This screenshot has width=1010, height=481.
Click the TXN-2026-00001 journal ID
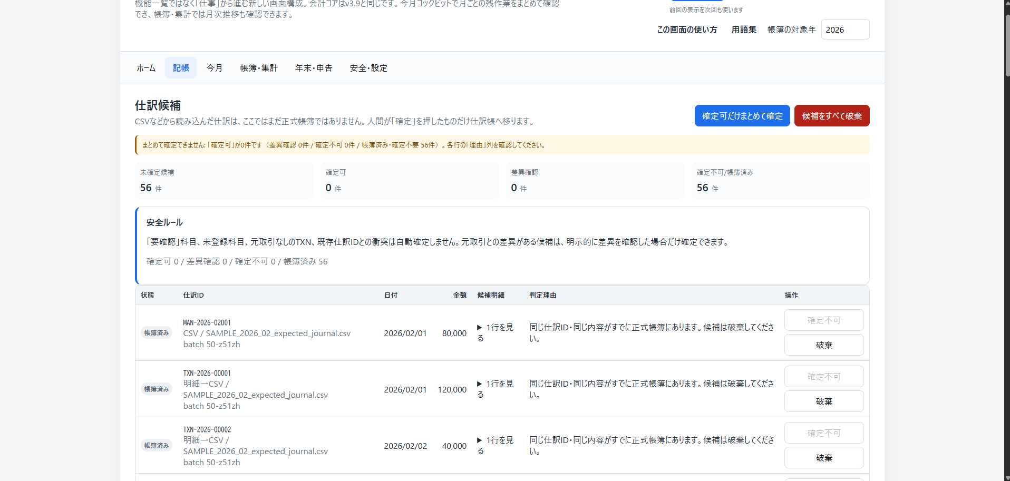(x=207, y=373)
